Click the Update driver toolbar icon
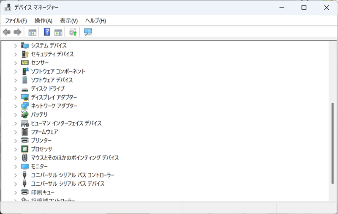The width and height of the screenshot is (338, 214). (73, 32)
